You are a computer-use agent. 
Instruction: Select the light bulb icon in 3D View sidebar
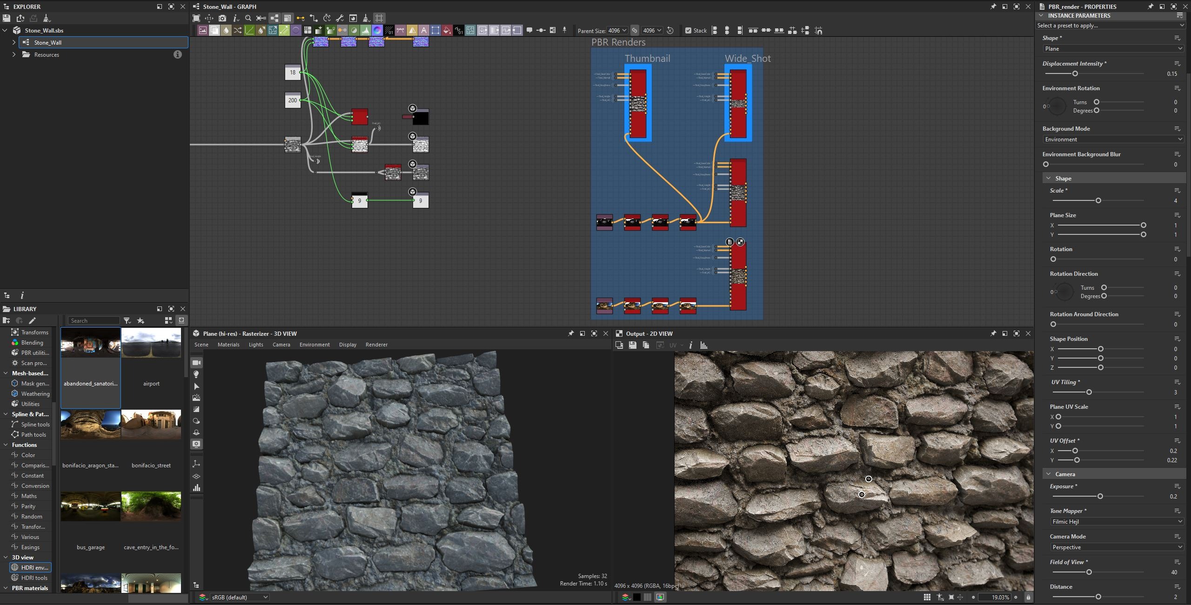tap(196, 374)
